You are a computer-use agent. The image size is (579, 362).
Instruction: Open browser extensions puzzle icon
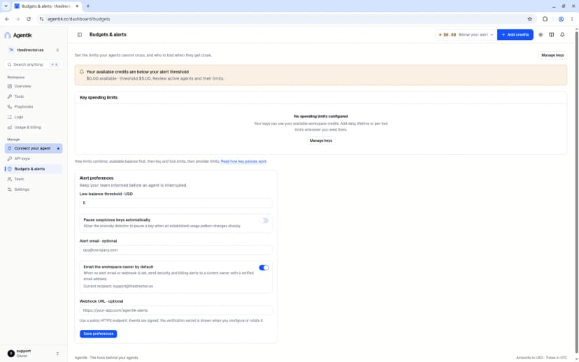[x=545, y=19]
